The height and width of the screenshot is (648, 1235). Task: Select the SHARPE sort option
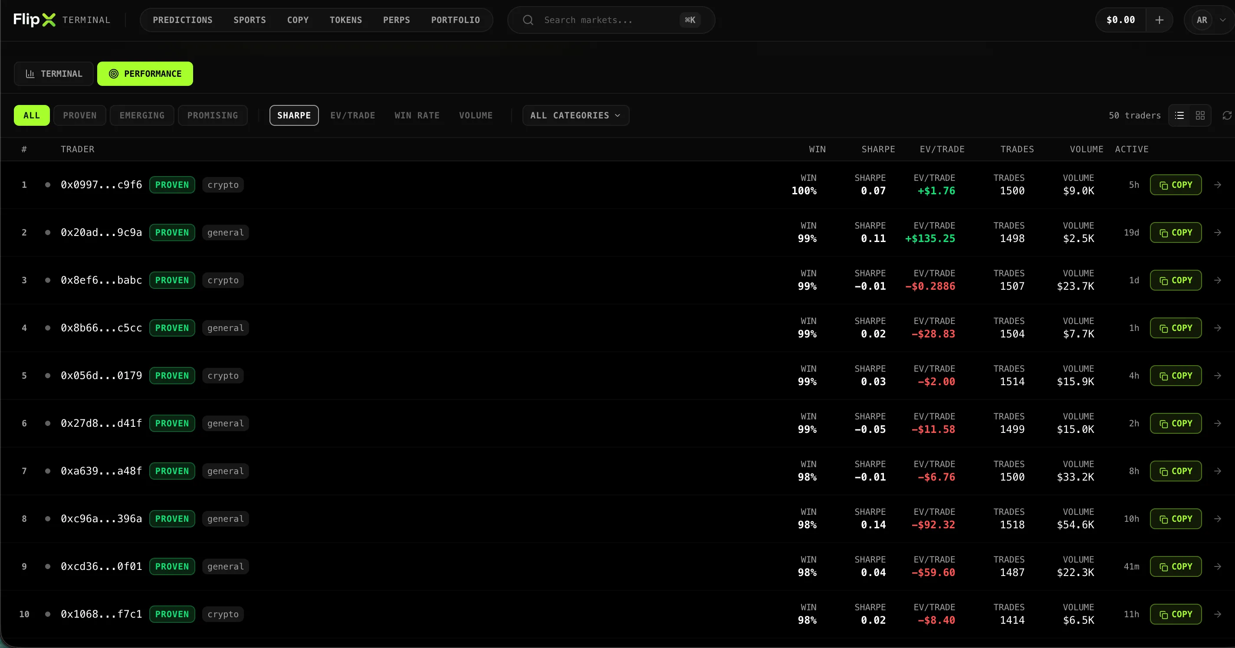pyautogui.click(x=294, y=115)
